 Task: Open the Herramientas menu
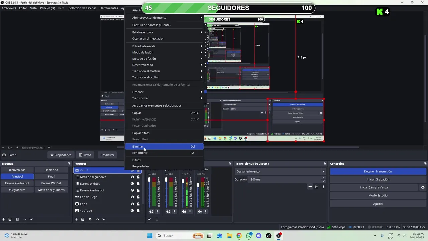[109, 8]
